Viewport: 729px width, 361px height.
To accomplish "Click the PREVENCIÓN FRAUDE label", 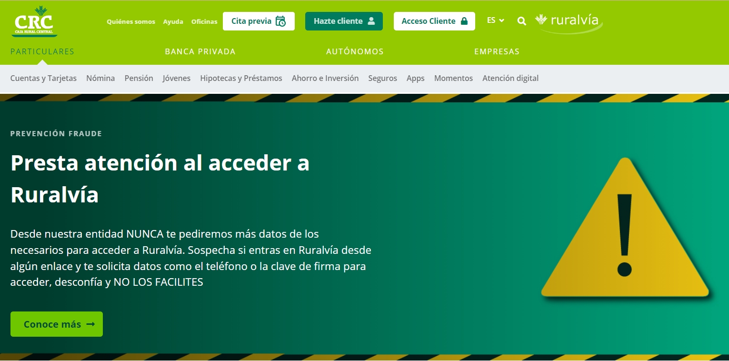I will [x=56, y=134].
